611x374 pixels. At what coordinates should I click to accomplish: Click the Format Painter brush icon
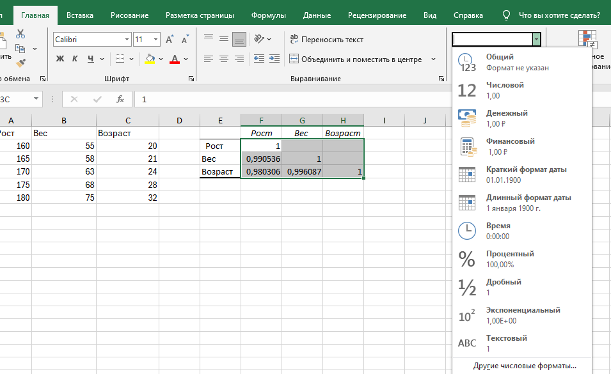[x=20, y=63]
